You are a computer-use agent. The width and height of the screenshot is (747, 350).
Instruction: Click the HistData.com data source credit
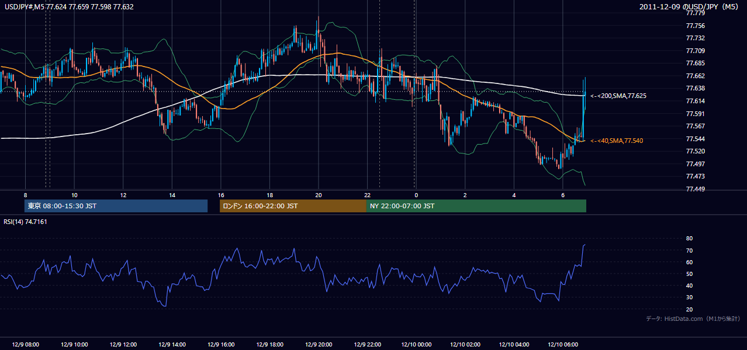[x=693, y=318]
